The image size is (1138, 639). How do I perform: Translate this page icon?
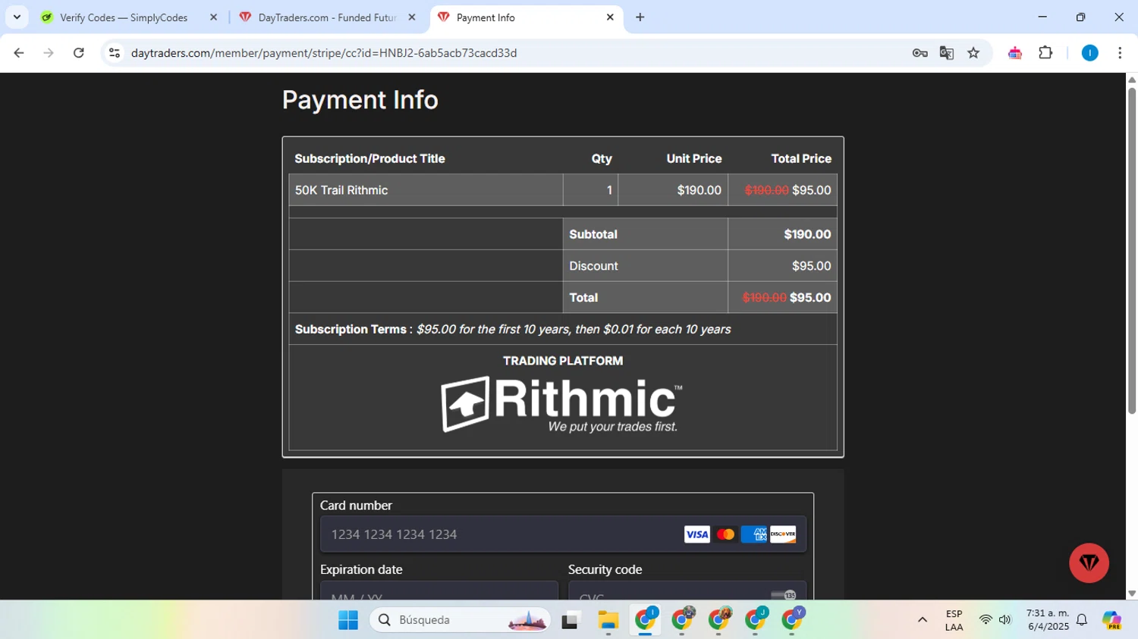(947, 53)
